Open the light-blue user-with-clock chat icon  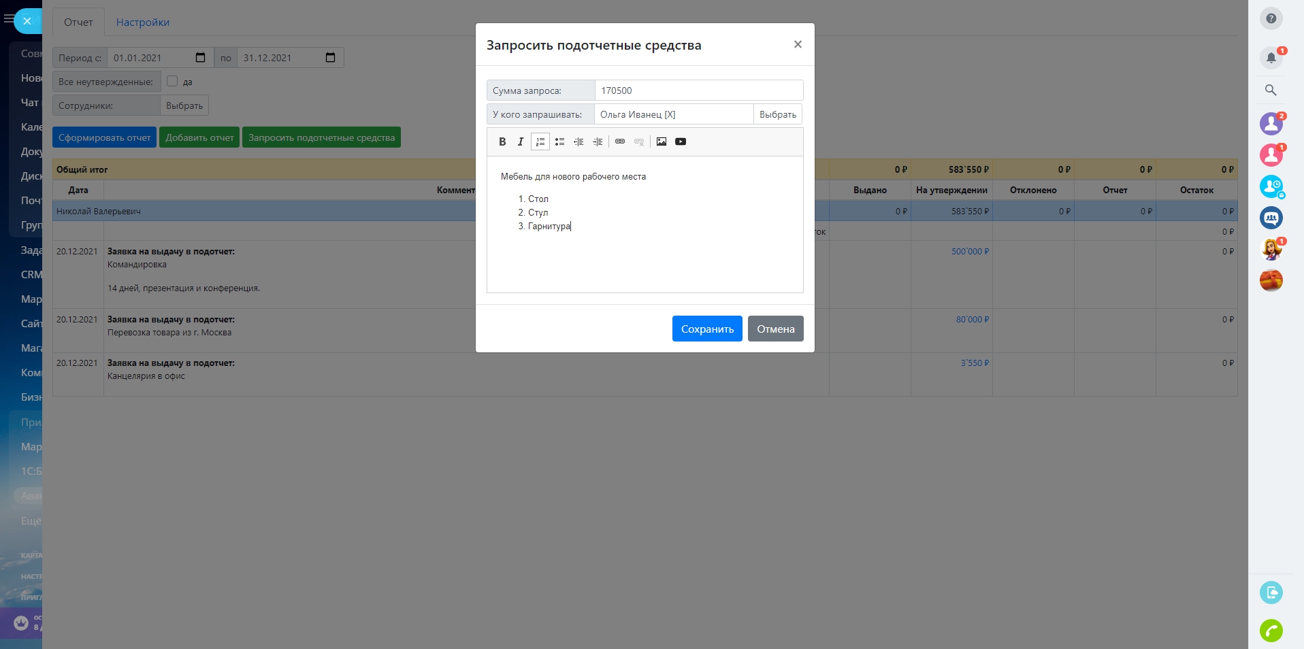(1271, 186)
